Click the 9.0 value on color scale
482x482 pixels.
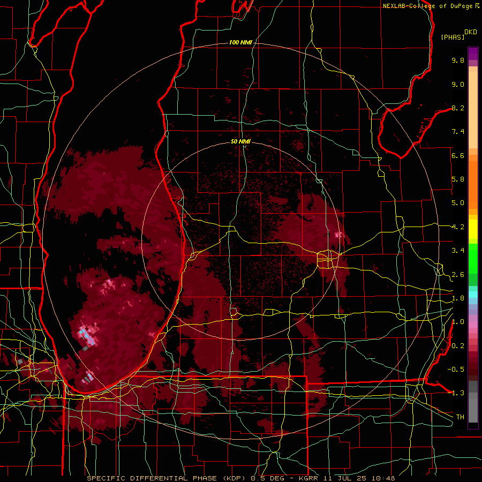click(458, 84)
